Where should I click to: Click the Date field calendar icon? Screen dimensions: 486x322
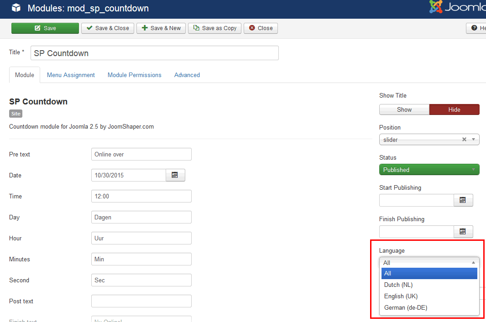(x=175, y=175)
